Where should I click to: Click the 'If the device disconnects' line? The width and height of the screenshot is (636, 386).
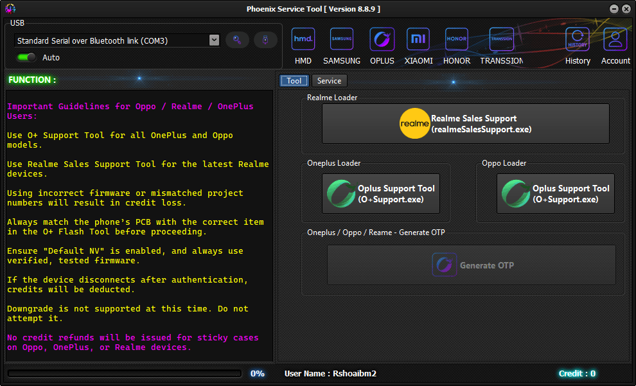point(127,285)
